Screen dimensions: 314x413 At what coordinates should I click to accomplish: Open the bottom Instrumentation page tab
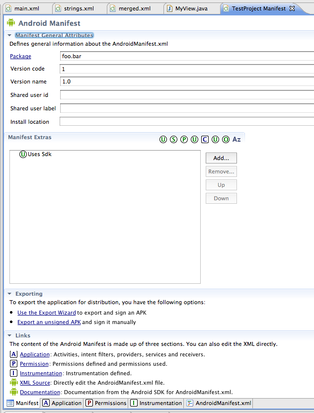156,403
